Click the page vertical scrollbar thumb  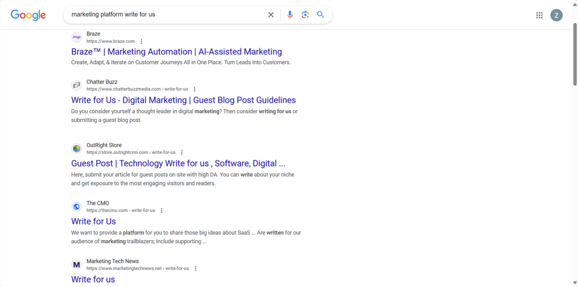click(575, 54)
